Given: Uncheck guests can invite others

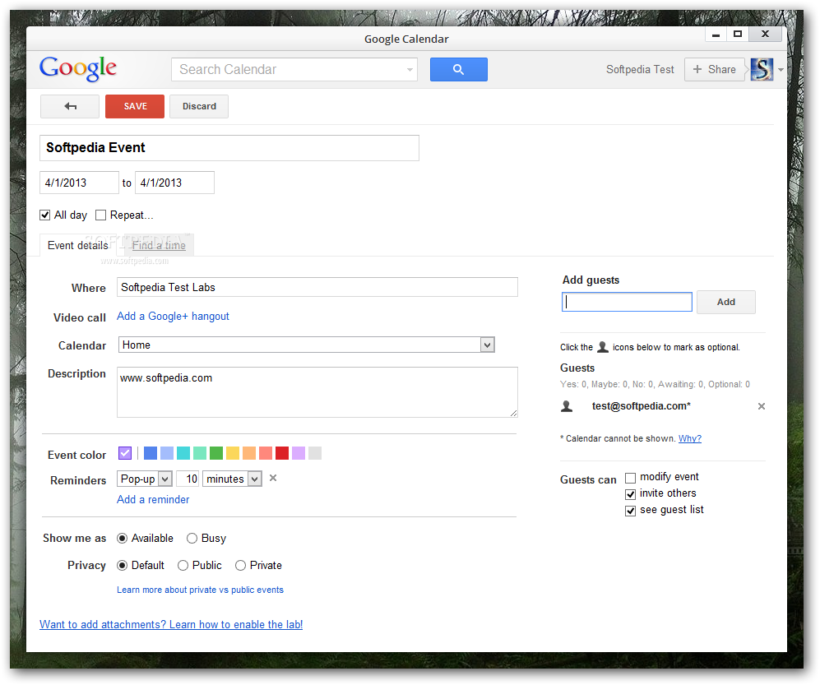Looking at the screenshot, I should [631, 494].
